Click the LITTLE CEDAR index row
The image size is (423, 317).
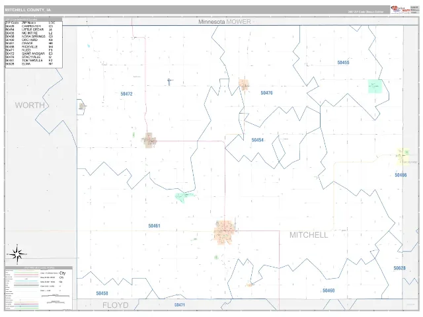tap(30, 30)
